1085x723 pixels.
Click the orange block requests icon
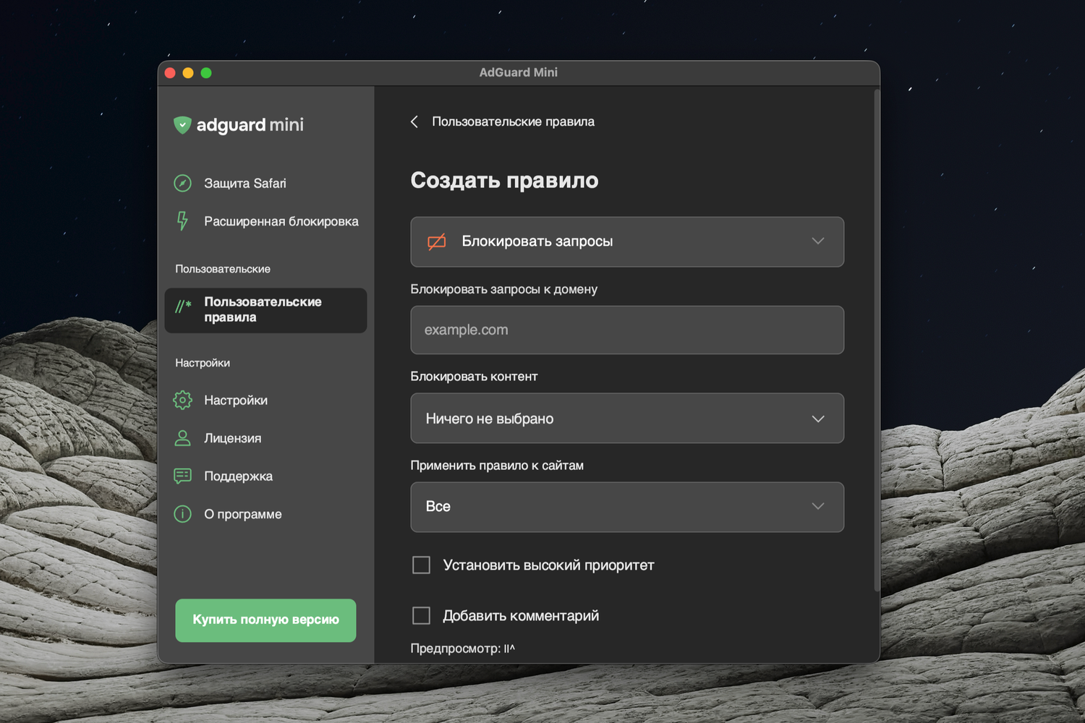coord(437,241)
